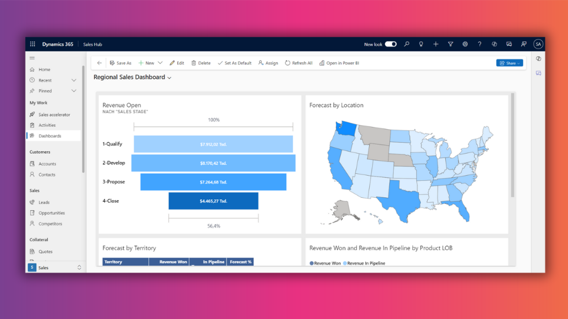
Task: Click the help question mark icon
Action: click(479, 44)
